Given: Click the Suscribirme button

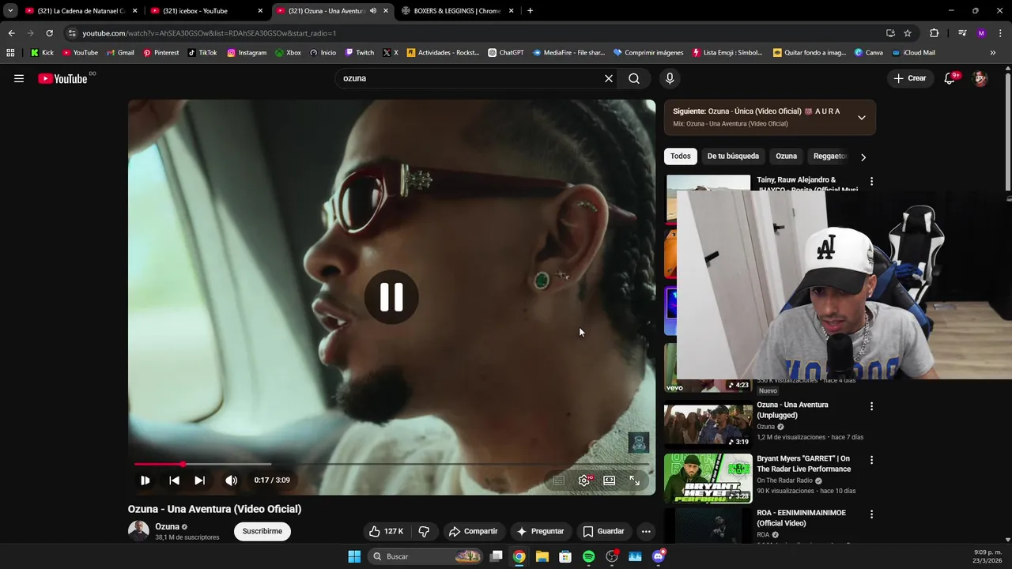Looking at the screenshot, I should 262,531.
